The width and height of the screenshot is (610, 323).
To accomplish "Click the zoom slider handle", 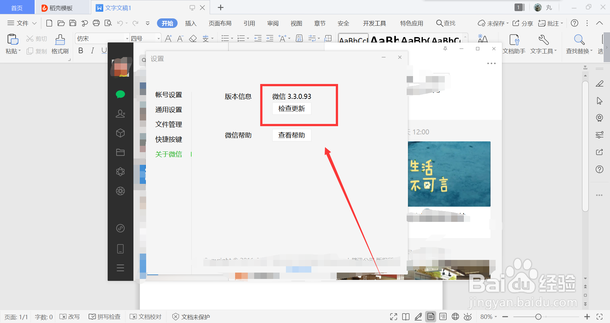I will point(538,317).
